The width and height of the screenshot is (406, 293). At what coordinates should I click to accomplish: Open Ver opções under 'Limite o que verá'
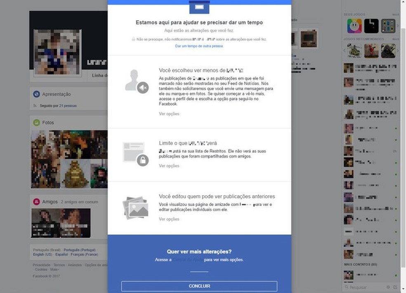tap(169, 166)
